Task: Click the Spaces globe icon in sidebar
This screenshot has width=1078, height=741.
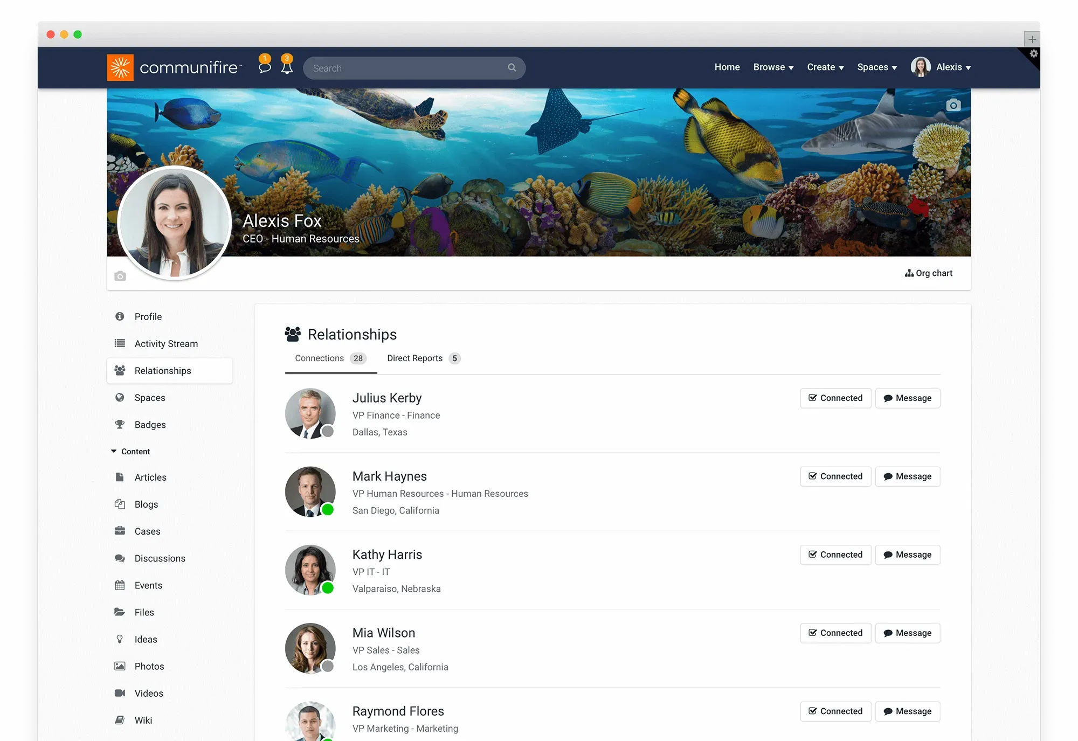Action: (120, 397)
